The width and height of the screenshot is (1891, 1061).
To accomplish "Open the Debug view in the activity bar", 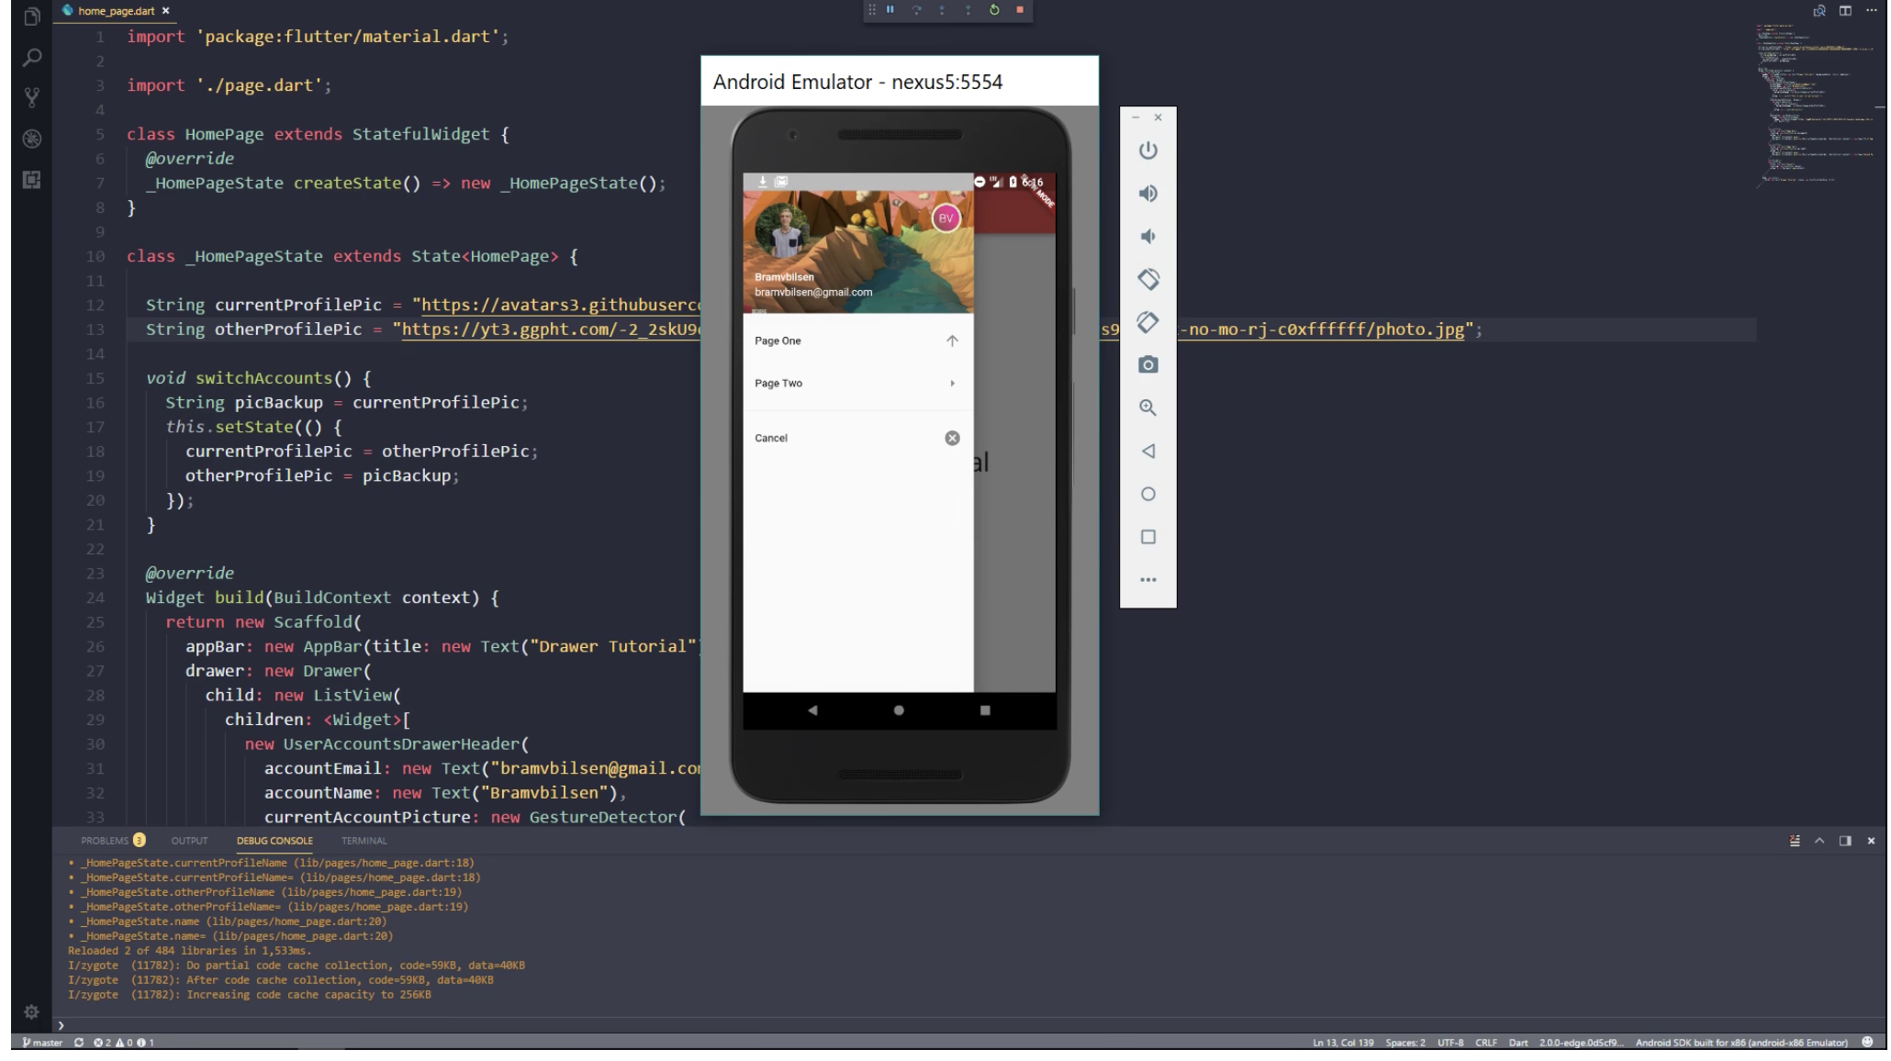I will pos(32,139).
